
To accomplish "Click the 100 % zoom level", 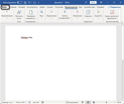I will click(x=119, y=102).
